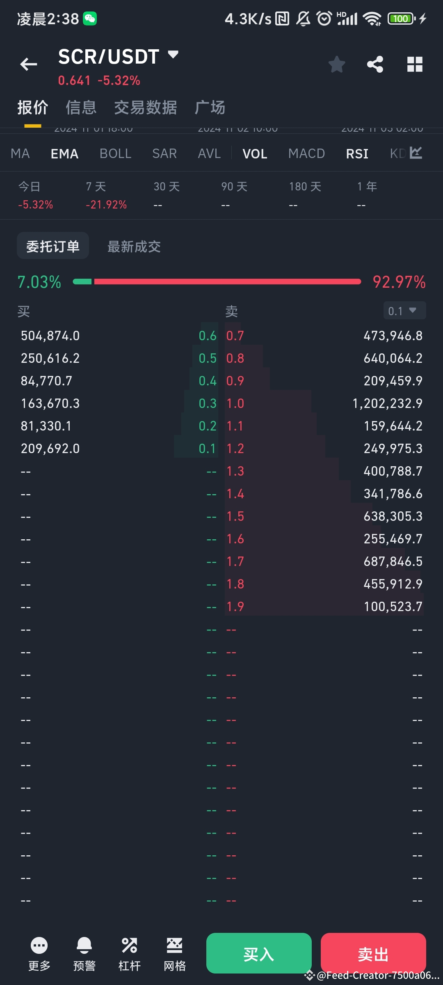443x985 pixels.
Task: Tap buy quantity 504,874.0
Action: pyautogui.click(x=50, y=336)
